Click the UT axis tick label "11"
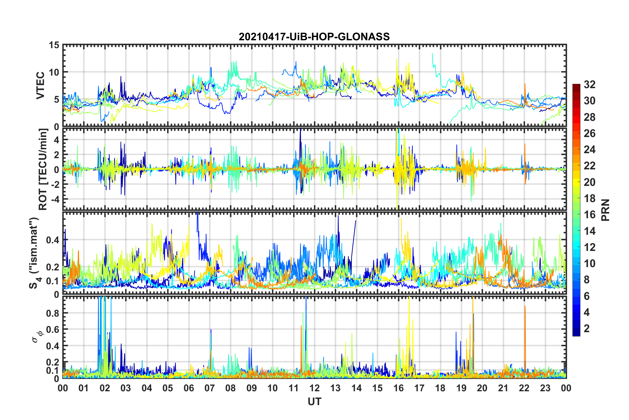 (x=294, y=388)
